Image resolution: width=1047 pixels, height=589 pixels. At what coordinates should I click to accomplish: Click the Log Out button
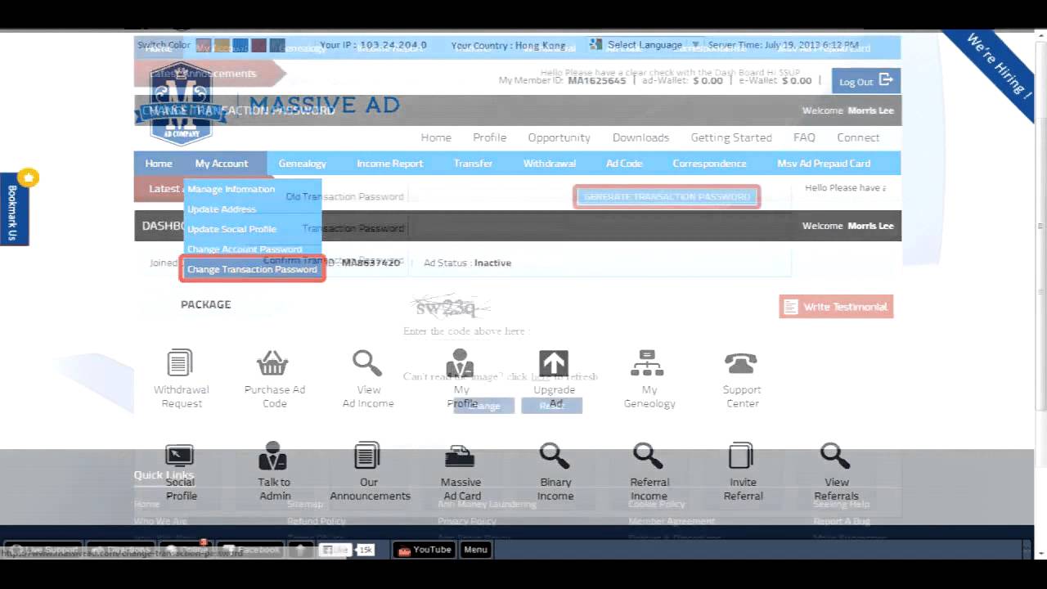pyautogui.click(x=865, y=81)
